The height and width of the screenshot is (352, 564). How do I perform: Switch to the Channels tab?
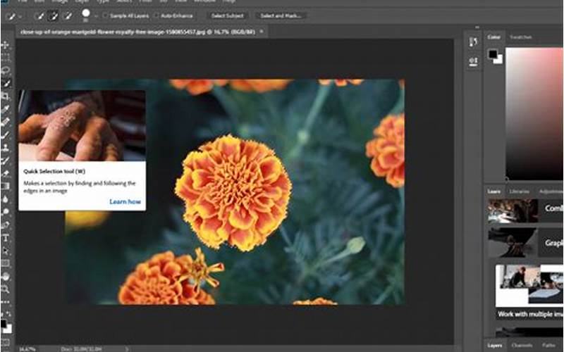[521, 345]
